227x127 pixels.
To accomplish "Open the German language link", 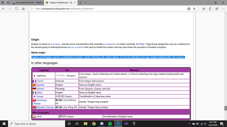I will pos(40,89).
